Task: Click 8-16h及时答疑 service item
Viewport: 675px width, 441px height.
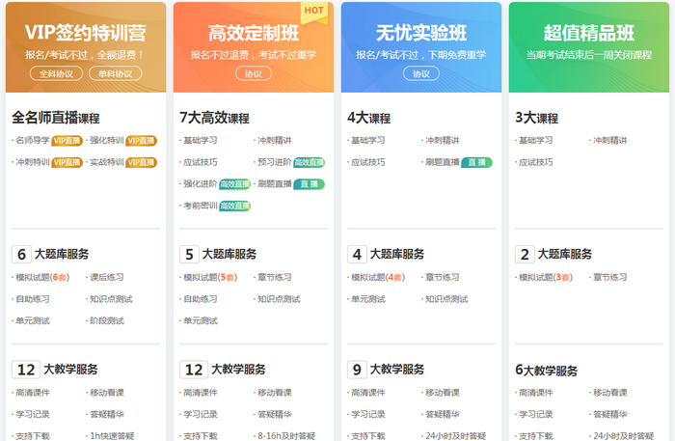Action: (x=286, y=435)
